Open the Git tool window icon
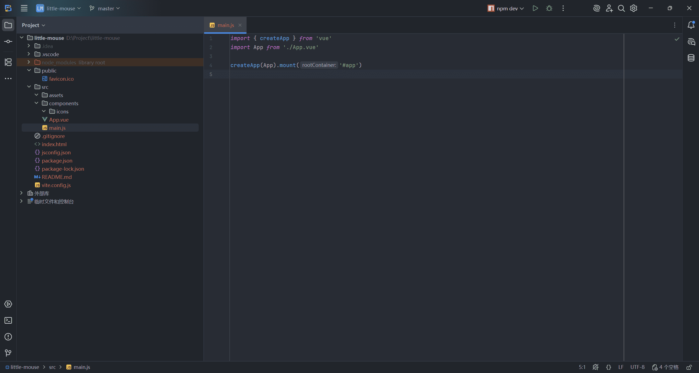Screen dimensions: 699x373 point(8,353)
